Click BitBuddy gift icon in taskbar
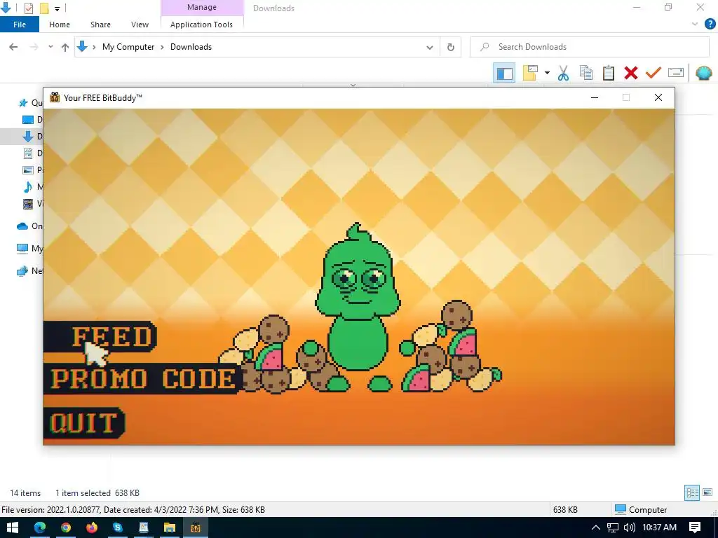 click(x=196, y=527)
